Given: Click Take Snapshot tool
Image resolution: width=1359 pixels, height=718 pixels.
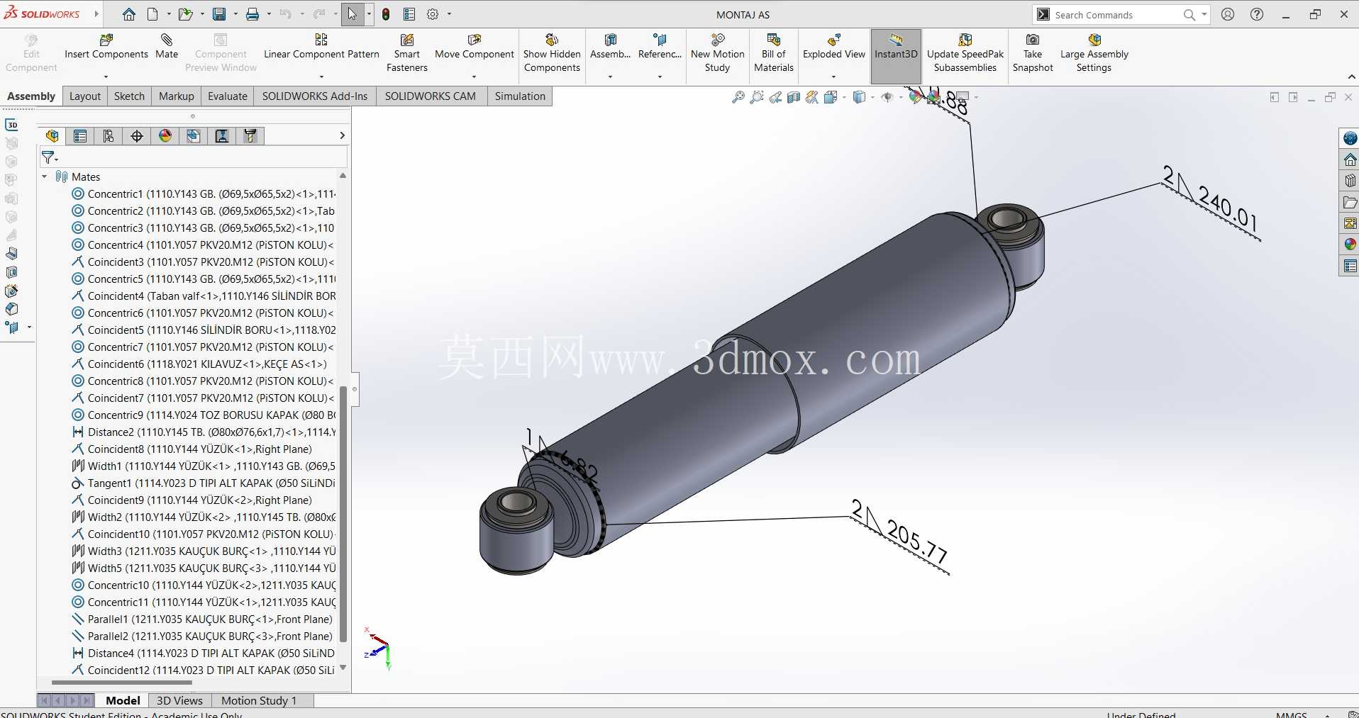Looking at the screenshot, I should pos(1033,53).
